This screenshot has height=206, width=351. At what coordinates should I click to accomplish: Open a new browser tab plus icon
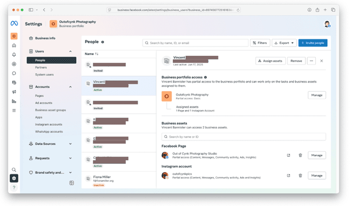click(325, 10)
